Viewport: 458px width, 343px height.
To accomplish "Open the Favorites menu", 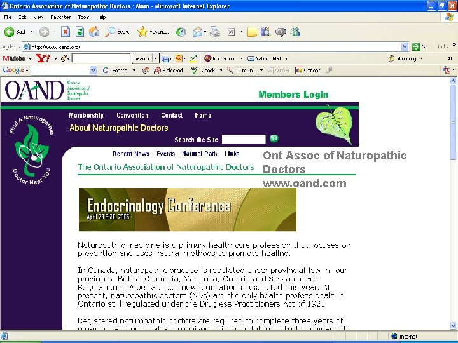I will point(60,17).
